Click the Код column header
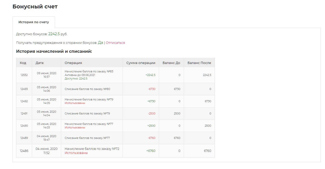Viewport: 325px width, 169px height. coord(23,63)
